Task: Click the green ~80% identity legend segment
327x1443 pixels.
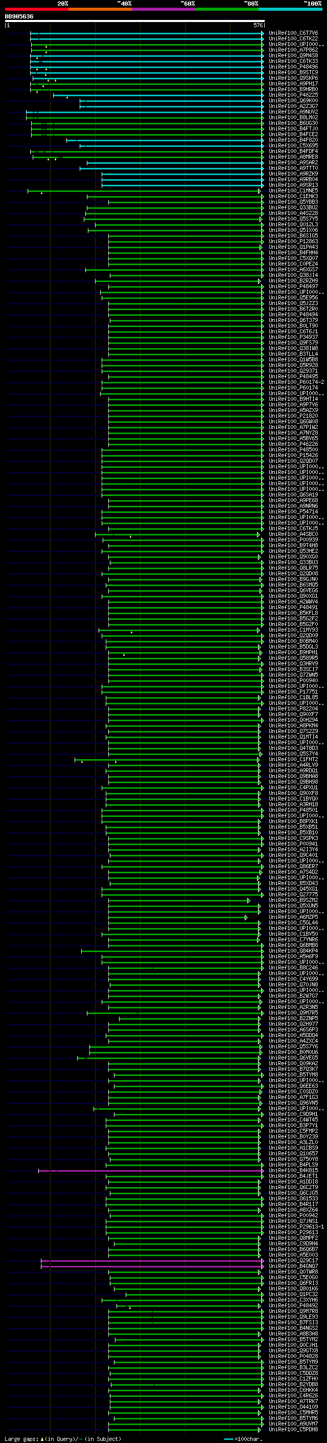Action: [x=227, y=9]
